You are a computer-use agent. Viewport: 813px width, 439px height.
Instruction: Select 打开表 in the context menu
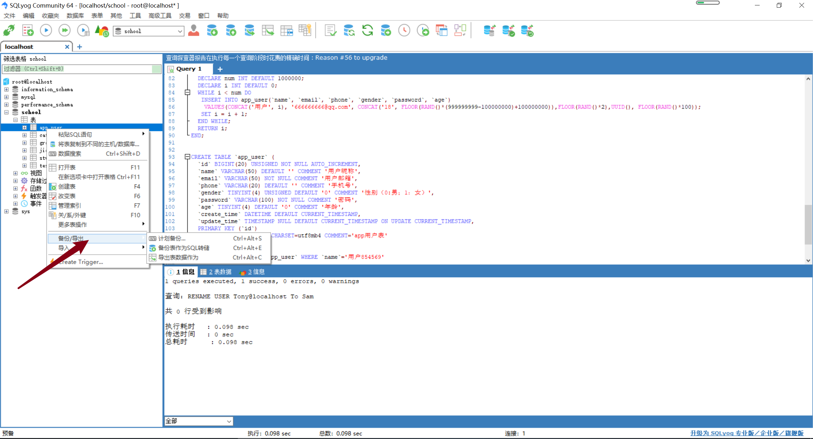[x=98, y=167]
